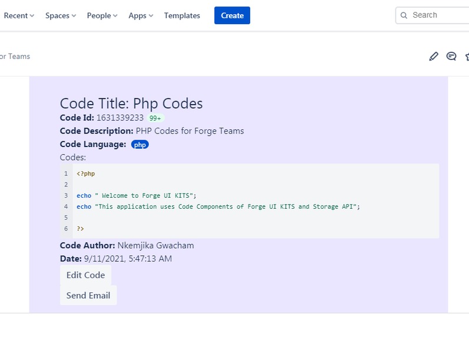
Task: Click the blue Create button
Action: 232,15
